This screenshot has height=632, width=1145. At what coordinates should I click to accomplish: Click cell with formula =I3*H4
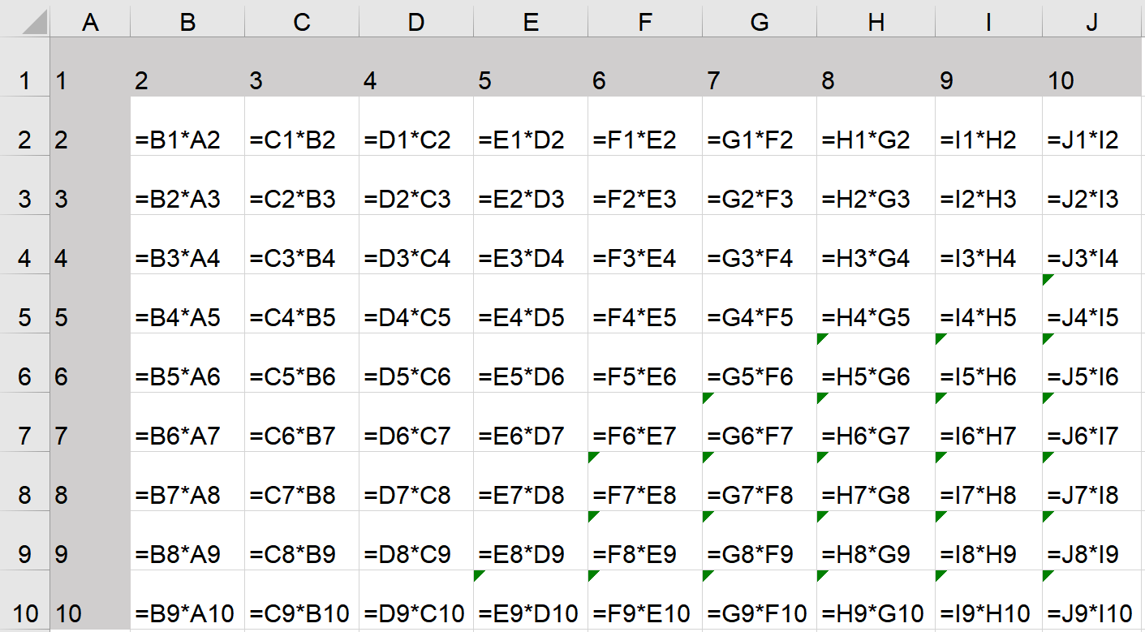988,244
